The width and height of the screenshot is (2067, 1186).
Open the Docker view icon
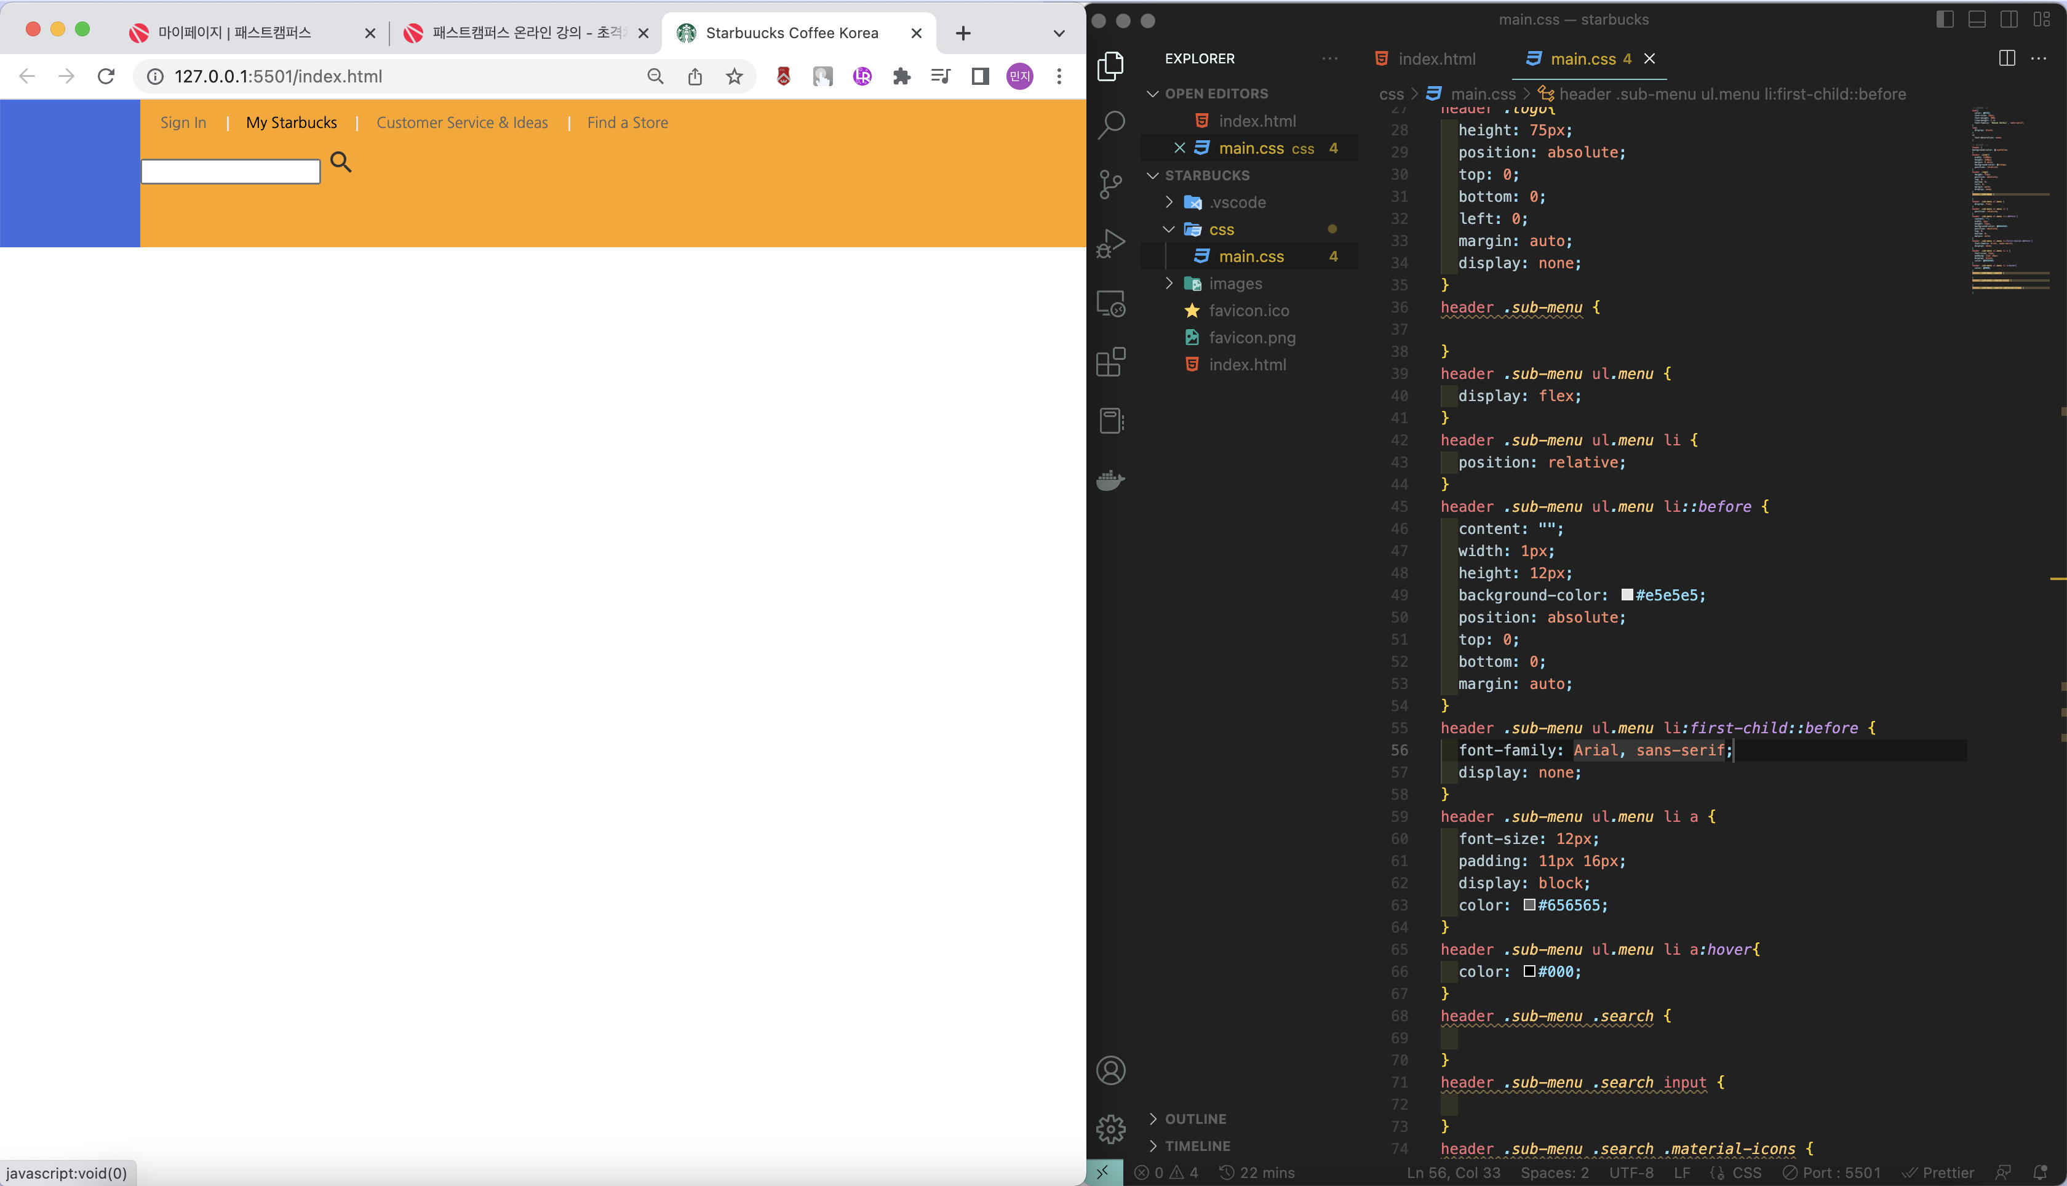tap(1111, 480)
